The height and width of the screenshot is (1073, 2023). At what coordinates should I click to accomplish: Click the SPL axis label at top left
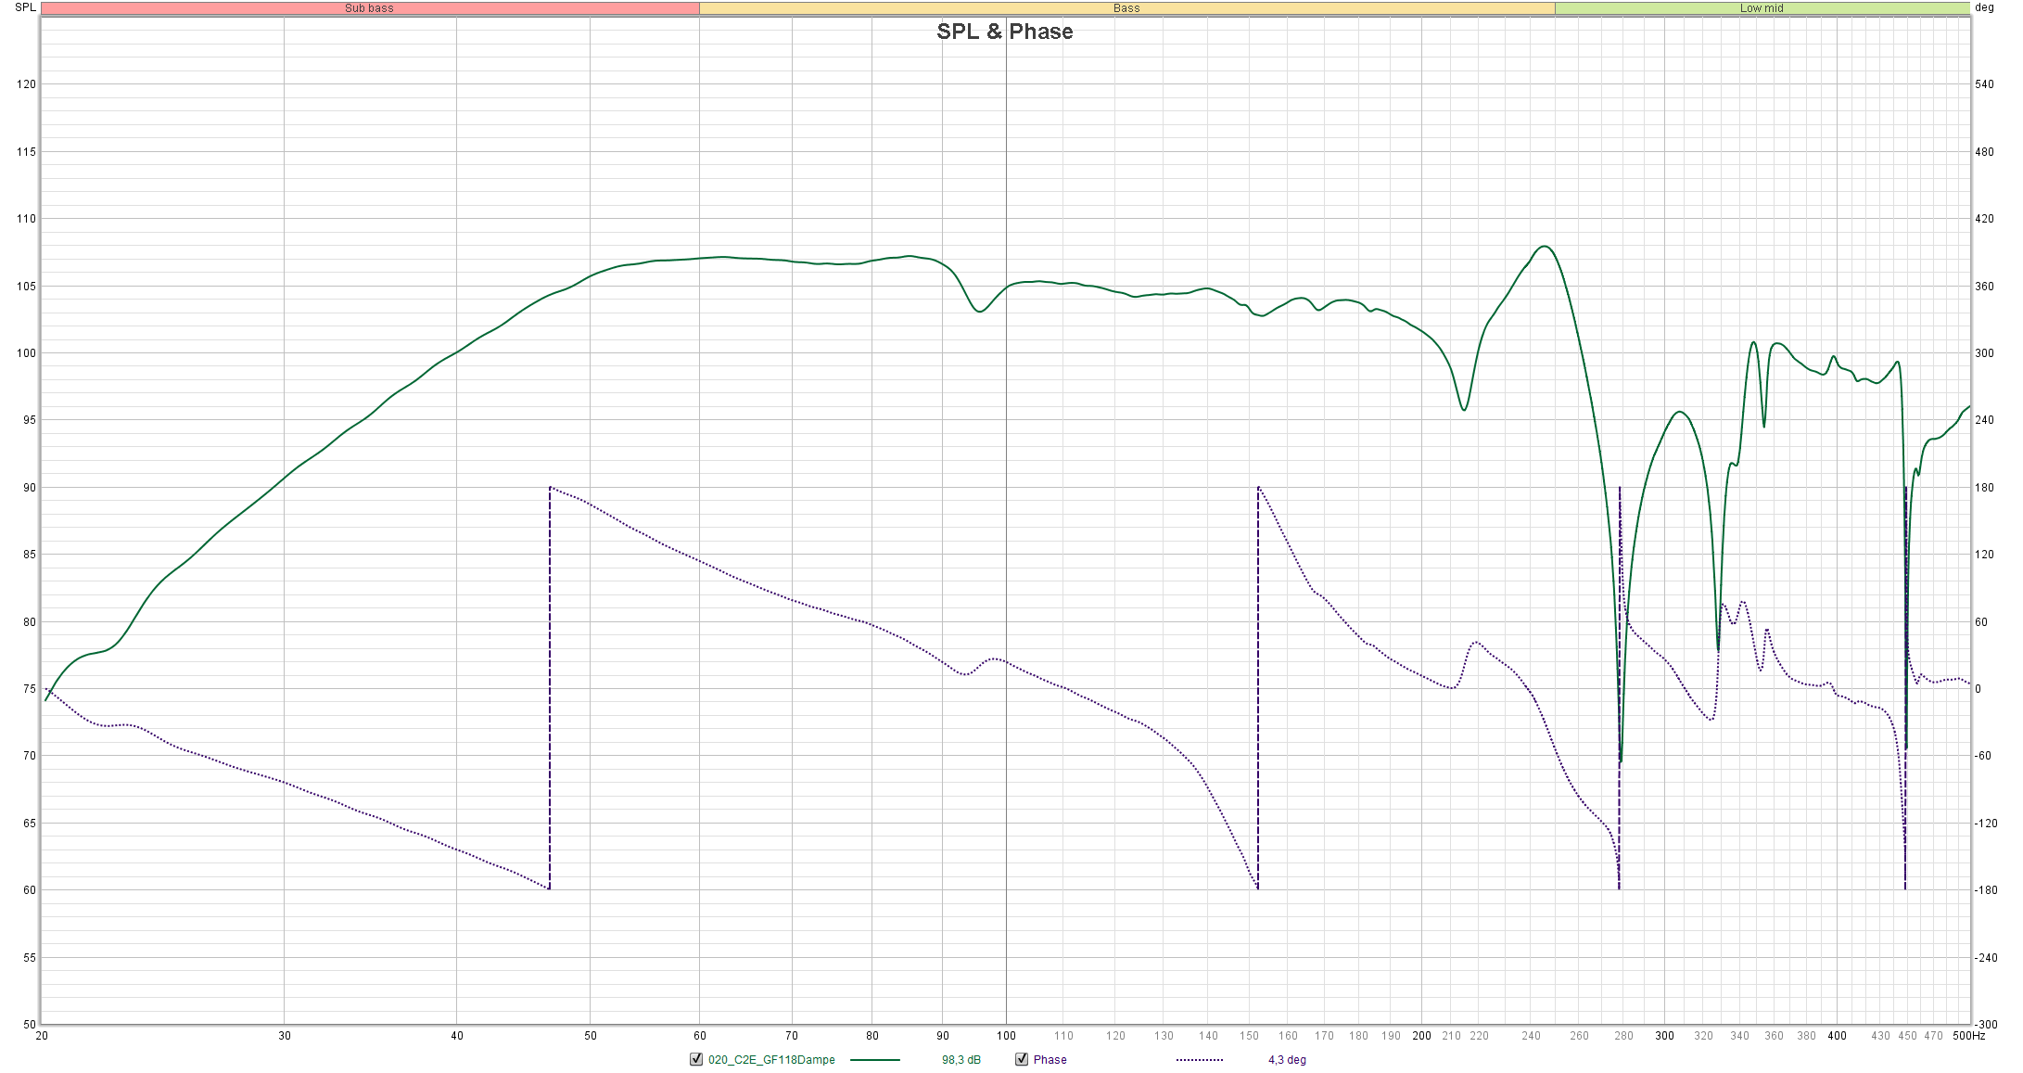point(25,7)
